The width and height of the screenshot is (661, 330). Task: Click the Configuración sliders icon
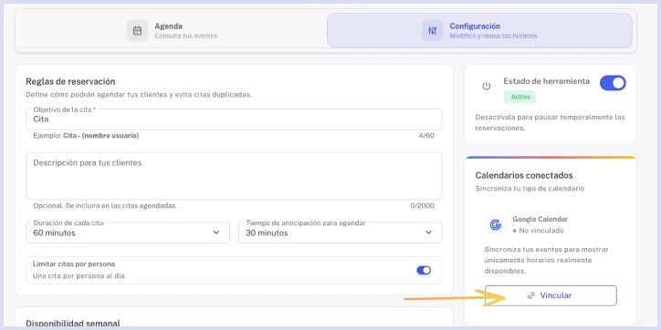pyautogui.click(x=432, y=31)
